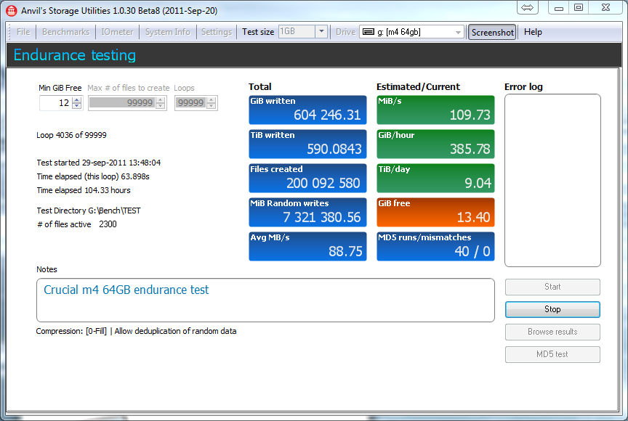Minimize the Anvil's Storage Utilities window

click(x=559, y=7)
